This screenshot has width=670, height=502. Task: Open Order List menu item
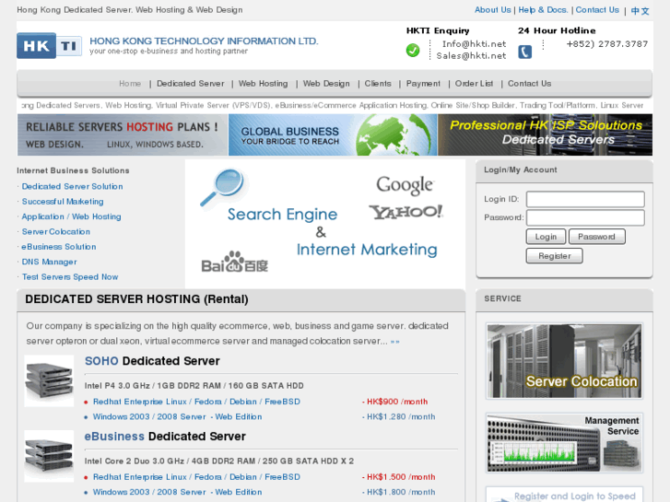(x=474, y=84)
